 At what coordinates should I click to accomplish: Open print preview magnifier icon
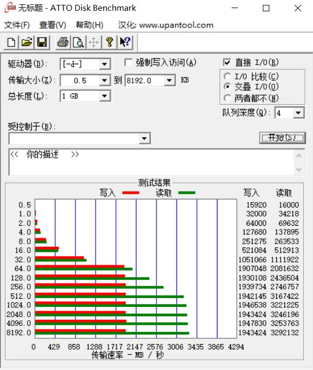click(78, 43)
